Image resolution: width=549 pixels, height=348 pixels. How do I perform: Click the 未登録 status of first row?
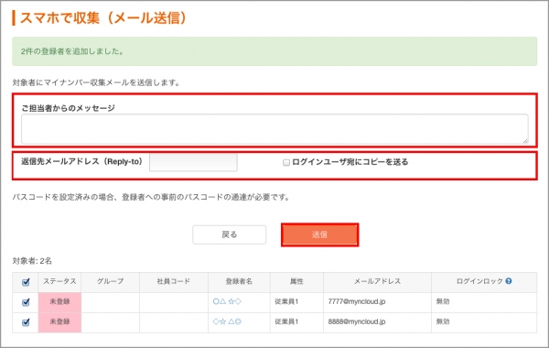click(x=59, y=301)
